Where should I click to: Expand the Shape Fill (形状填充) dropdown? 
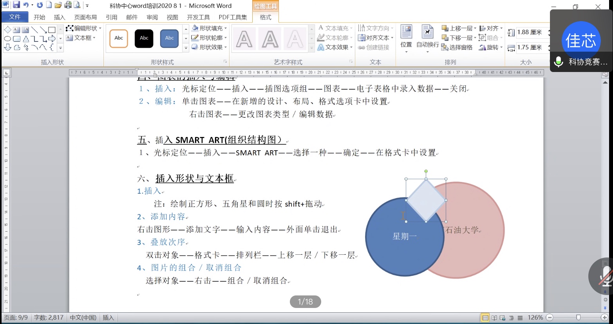pos(226,28)
